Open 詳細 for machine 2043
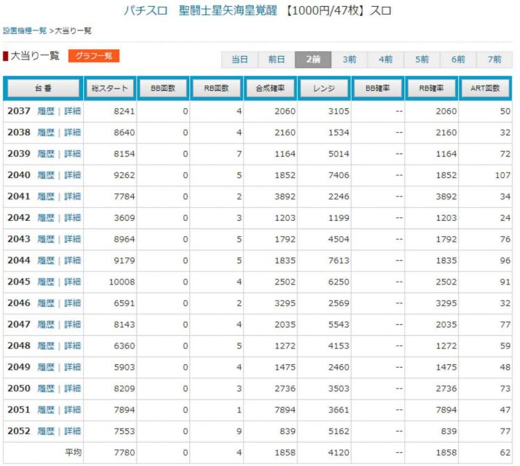The image size is (520, 466). [x=72, y=239]
